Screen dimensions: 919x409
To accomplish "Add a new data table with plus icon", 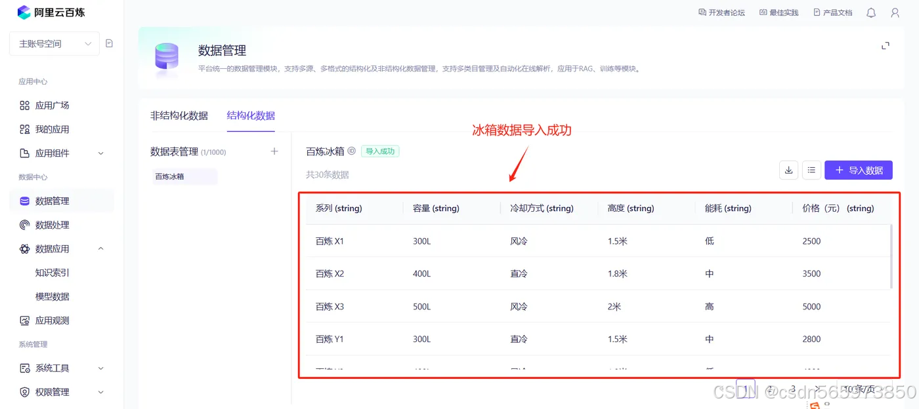I will tap(274, 151).
